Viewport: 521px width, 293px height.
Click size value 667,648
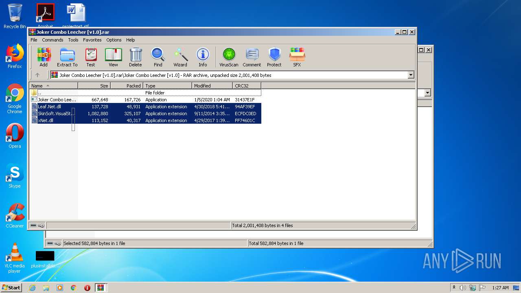tap(100, 100)
